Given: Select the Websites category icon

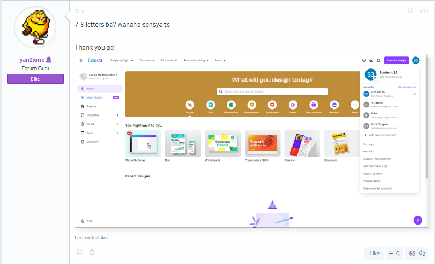Looking at the screenshot, I should (334, 105).
